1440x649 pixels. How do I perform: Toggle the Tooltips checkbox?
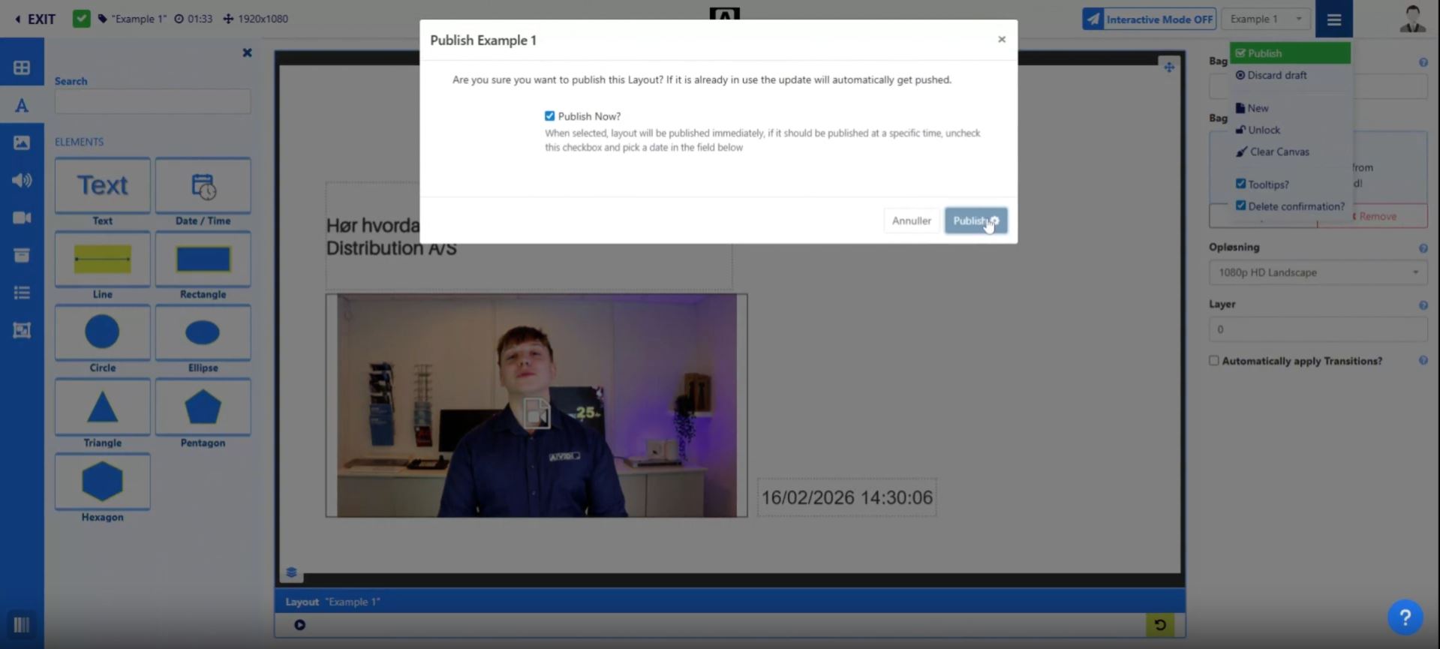tap(1240, 184)
